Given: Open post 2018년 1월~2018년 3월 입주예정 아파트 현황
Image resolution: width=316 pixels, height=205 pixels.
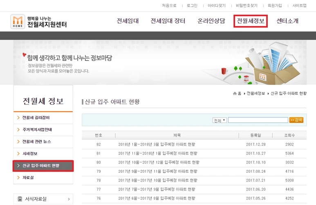Looking at the screenshot, I should (157, 145).
